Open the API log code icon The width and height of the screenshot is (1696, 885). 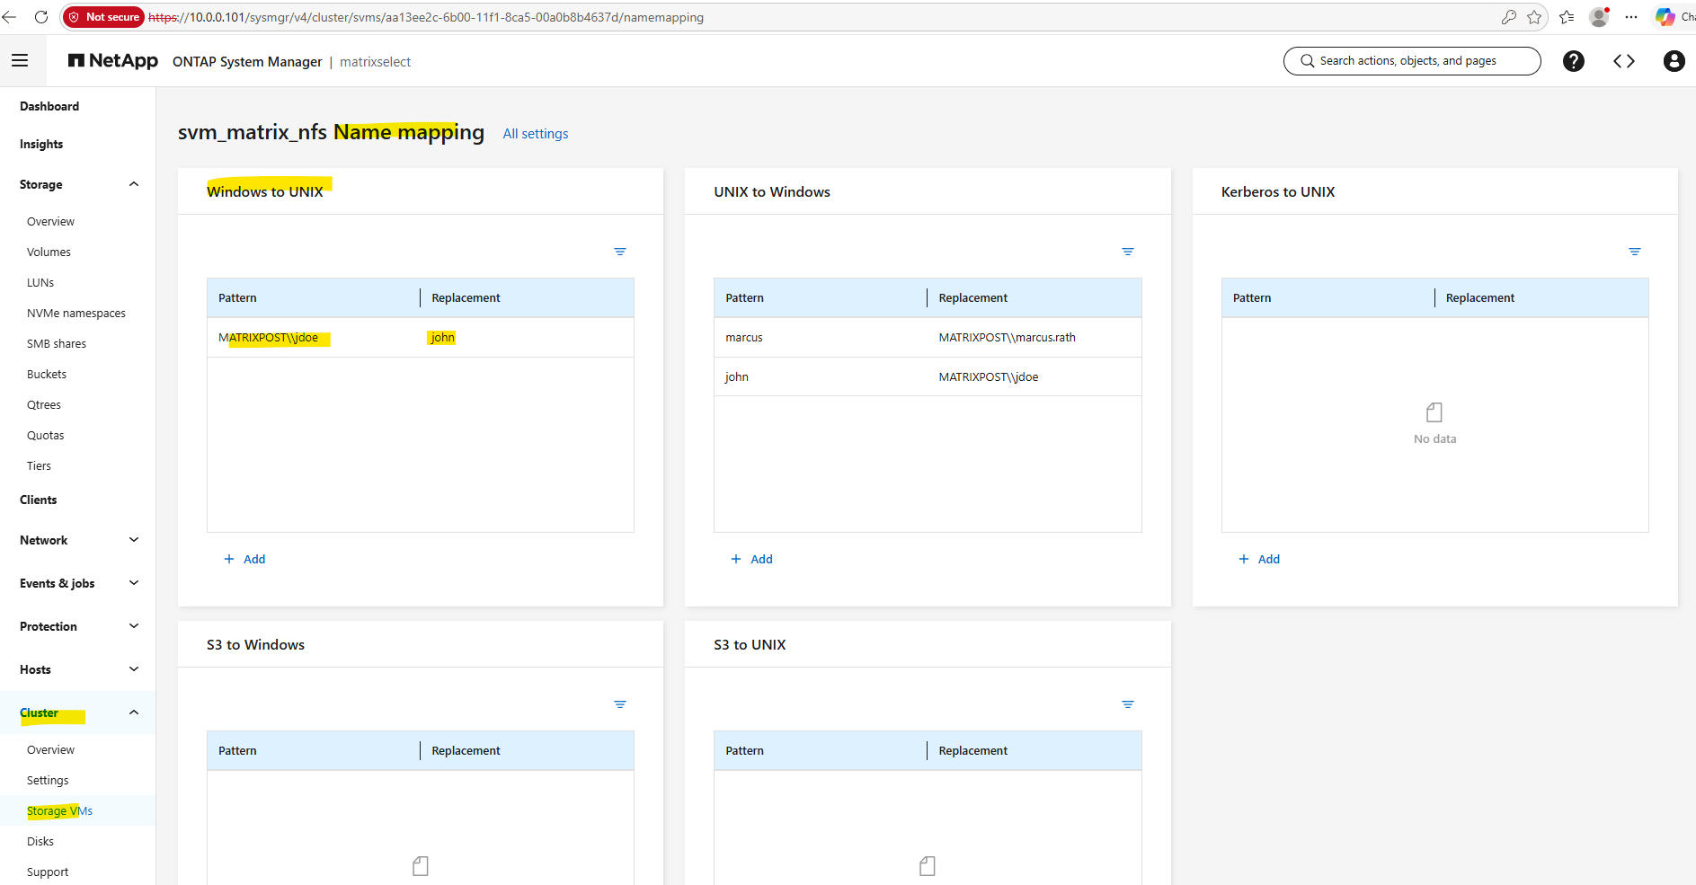1623,60
